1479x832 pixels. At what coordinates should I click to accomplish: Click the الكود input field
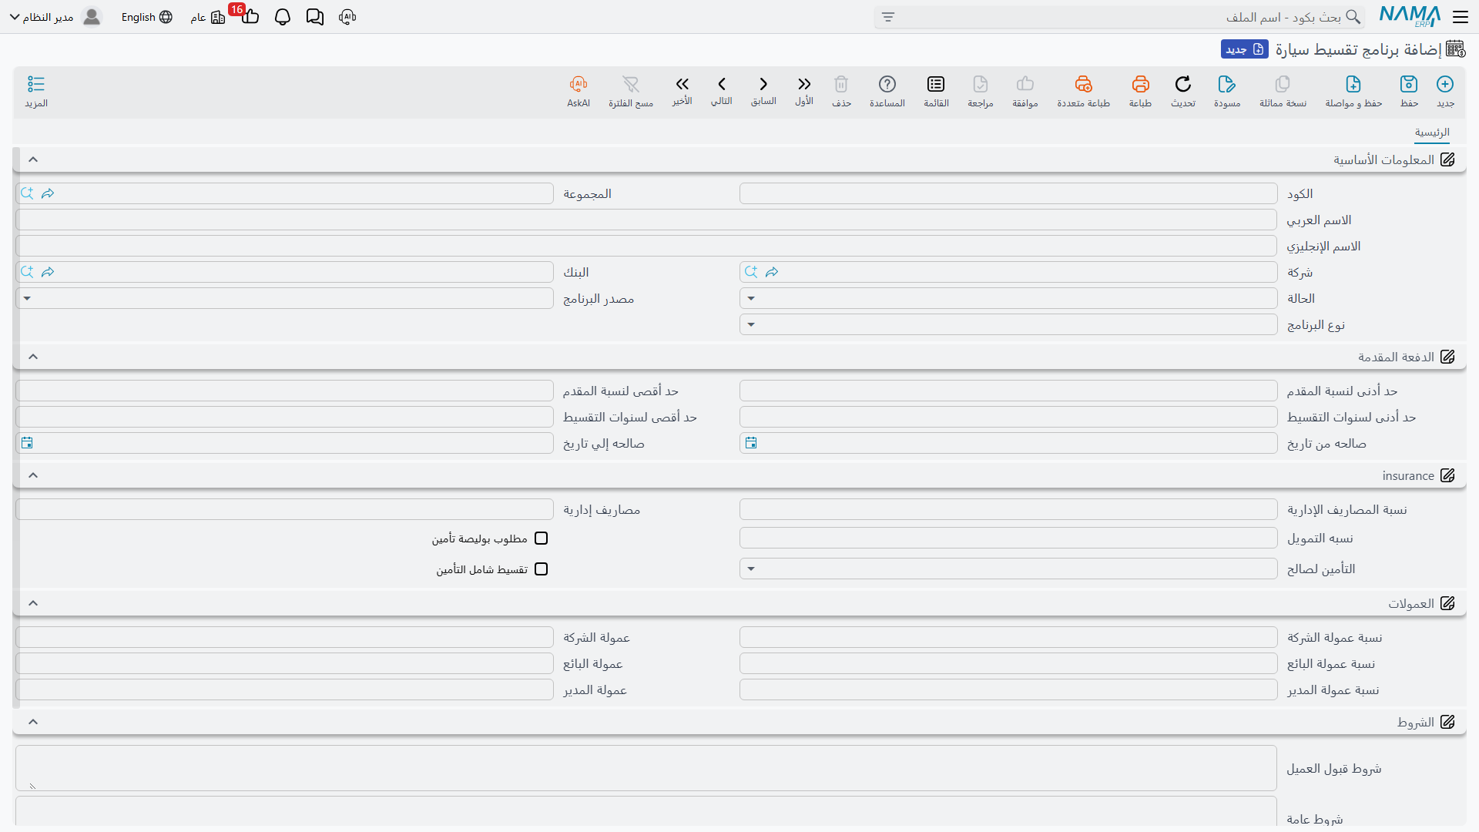tap(1008, 193)
